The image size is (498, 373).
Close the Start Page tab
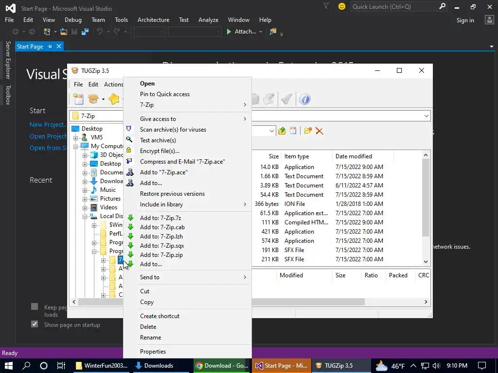pyautogui.click(x=59, y=46)
